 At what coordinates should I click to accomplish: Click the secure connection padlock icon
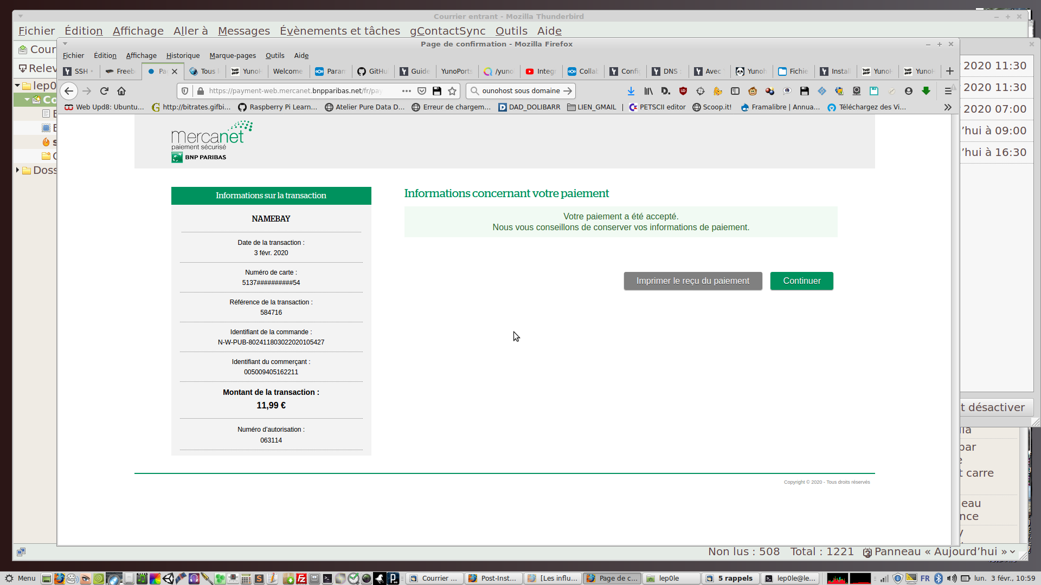[201, 91]
